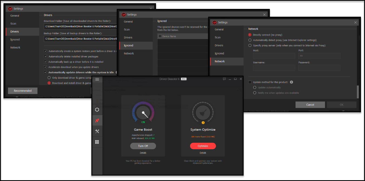
Task: Open the Scan circle icon in Driver Booster sidebar
Action: tap(97, 110)
